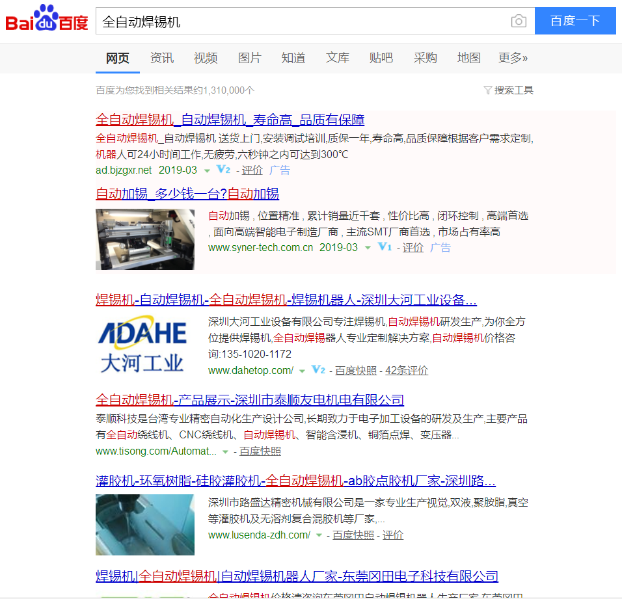Switch to the 图片 tab

[x=249, y=58]
